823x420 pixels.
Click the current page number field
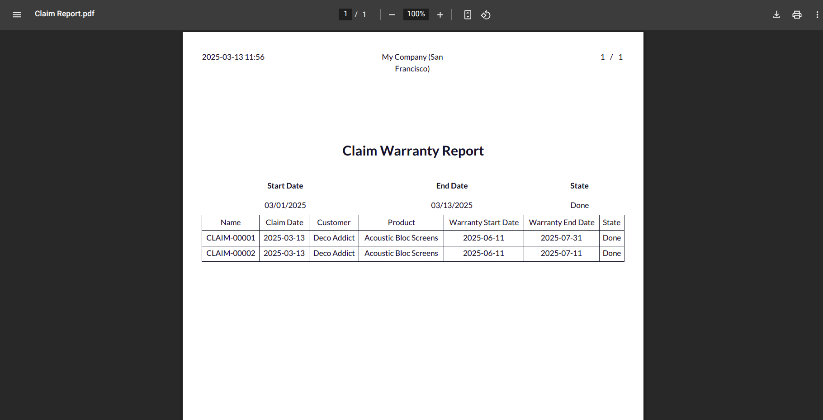[x=345, y=14]
